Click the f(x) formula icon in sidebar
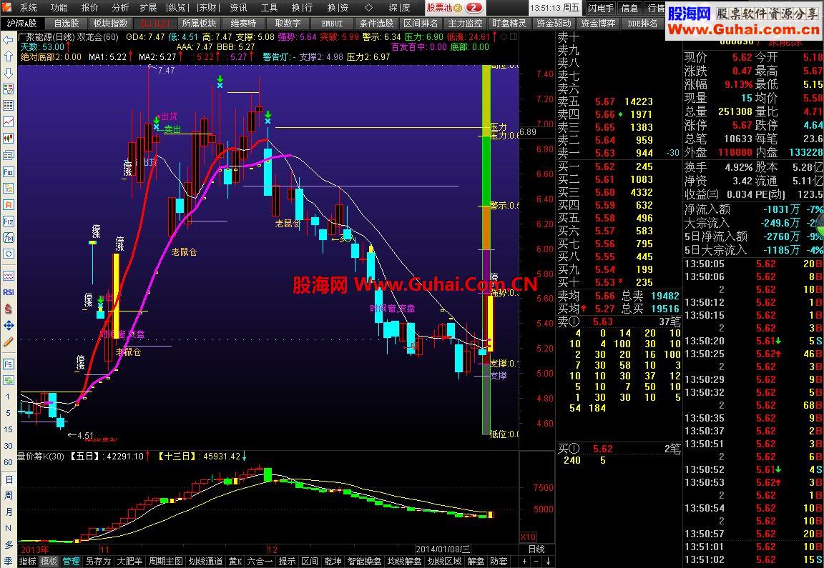 (x=8, y=238)
